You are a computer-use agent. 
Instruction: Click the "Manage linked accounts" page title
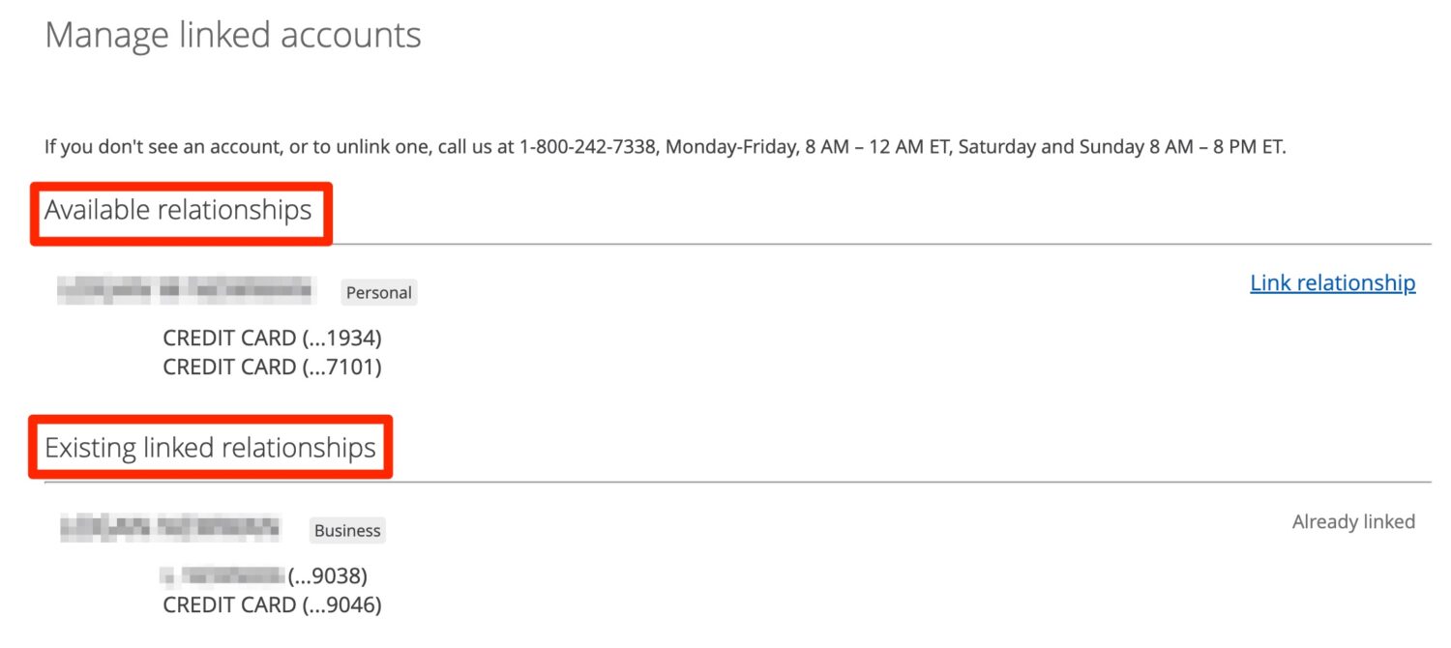[x=232, y=35]
